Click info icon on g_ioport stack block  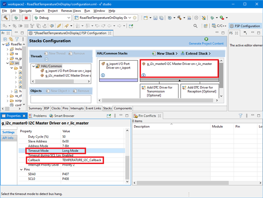tap(102, 75)
